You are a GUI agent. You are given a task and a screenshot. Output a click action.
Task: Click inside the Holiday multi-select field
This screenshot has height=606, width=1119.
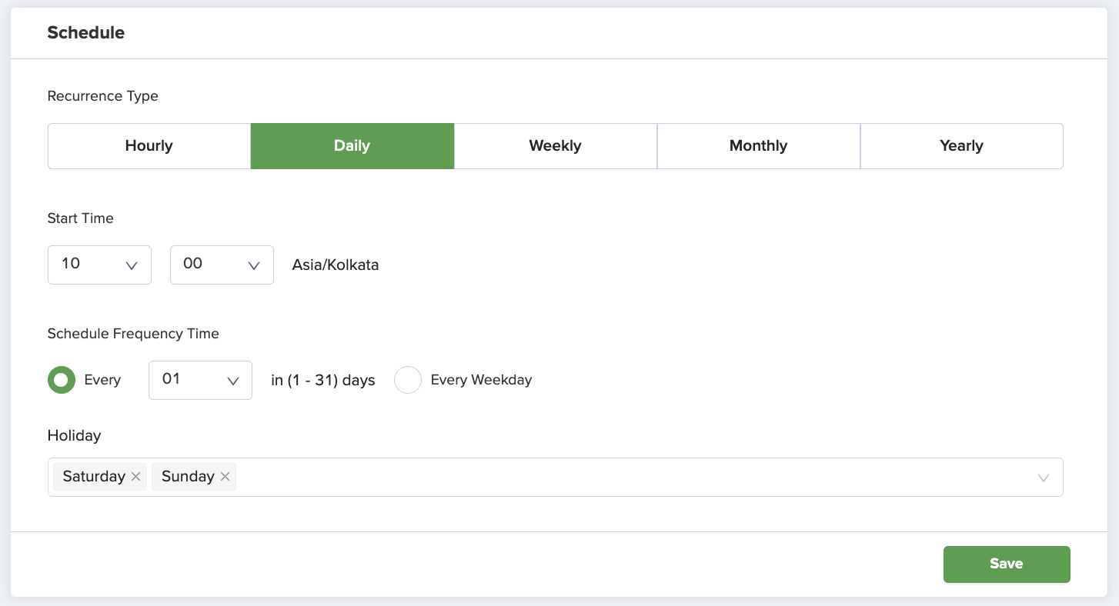[x=556, y=478]
